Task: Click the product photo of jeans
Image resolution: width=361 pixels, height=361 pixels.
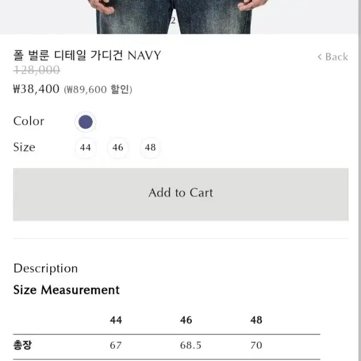Action: [174, 17]
